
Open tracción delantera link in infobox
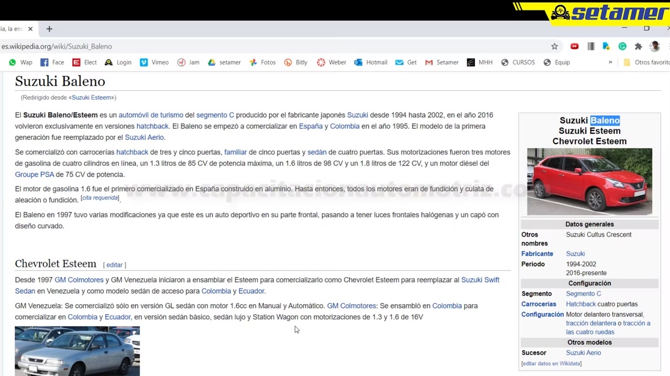pyautogui.click(x=591, y=323)
